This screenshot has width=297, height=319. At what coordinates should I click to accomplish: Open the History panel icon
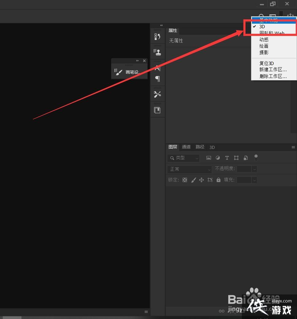pos(157,37)
